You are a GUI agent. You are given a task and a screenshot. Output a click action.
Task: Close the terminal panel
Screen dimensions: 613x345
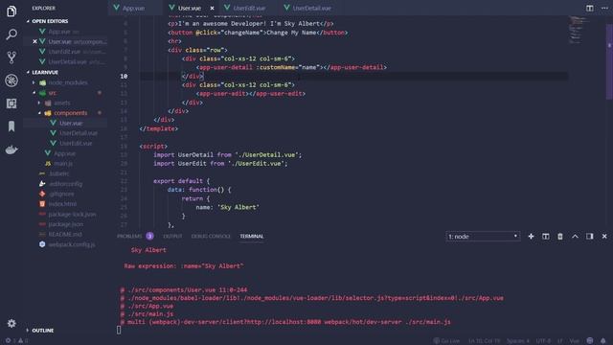click(x=604, y=237)
